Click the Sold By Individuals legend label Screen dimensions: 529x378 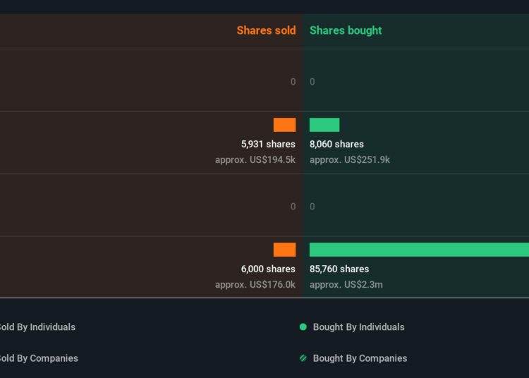pos(37,327)
